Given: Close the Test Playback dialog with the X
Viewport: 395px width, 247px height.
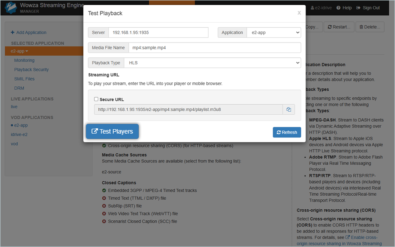Looking at the screenshot, I should coord(299,13).
